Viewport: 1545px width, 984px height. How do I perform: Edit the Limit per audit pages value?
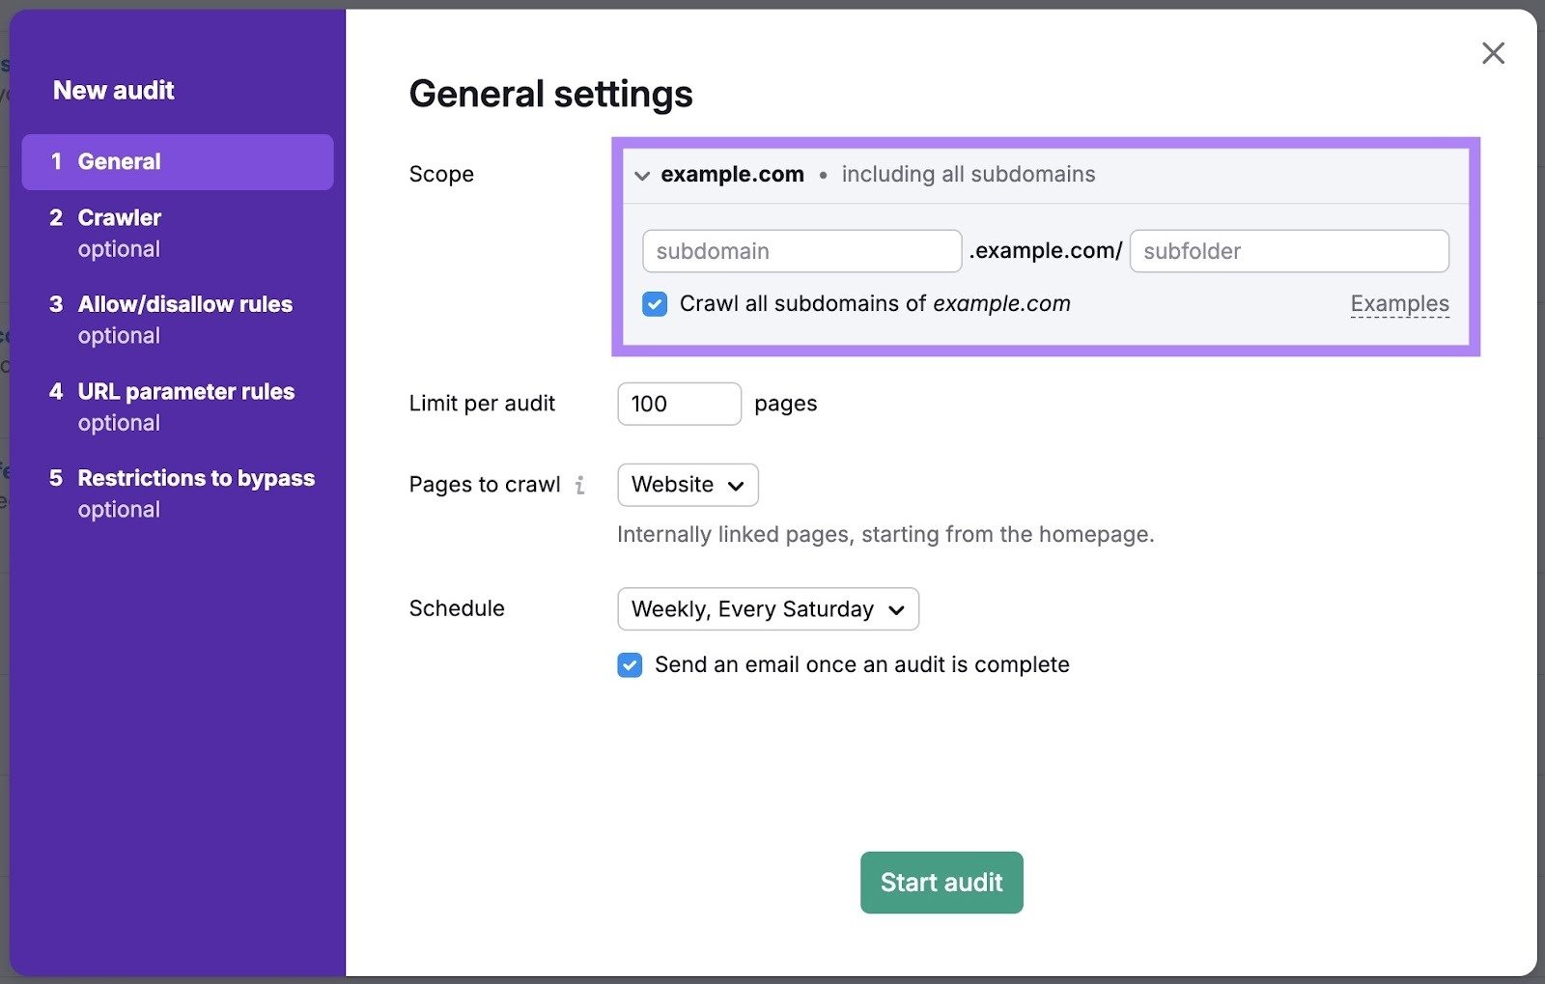point(679,404)
